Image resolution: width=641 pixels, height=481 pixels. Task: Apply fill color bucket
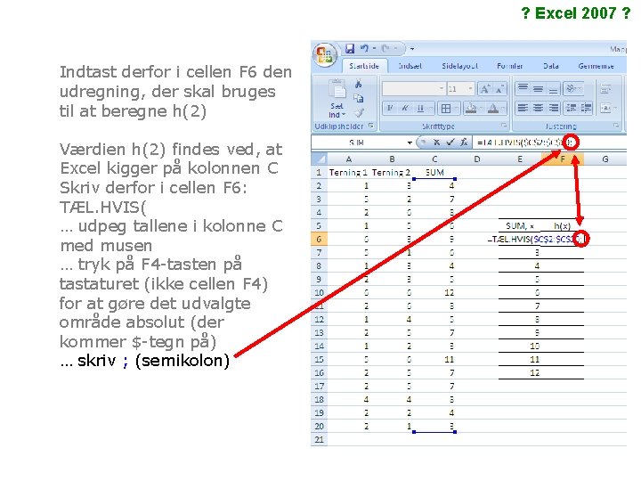[471, 108]
